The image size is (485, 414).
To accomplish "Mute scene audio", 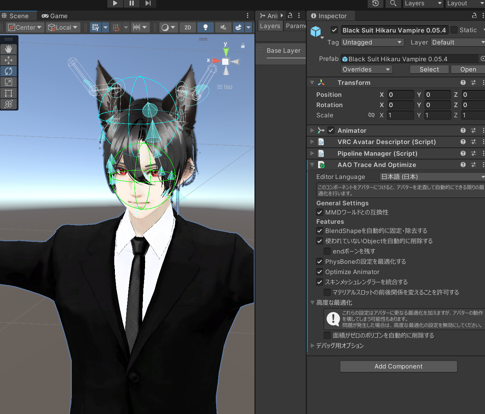I will [223, 27].
